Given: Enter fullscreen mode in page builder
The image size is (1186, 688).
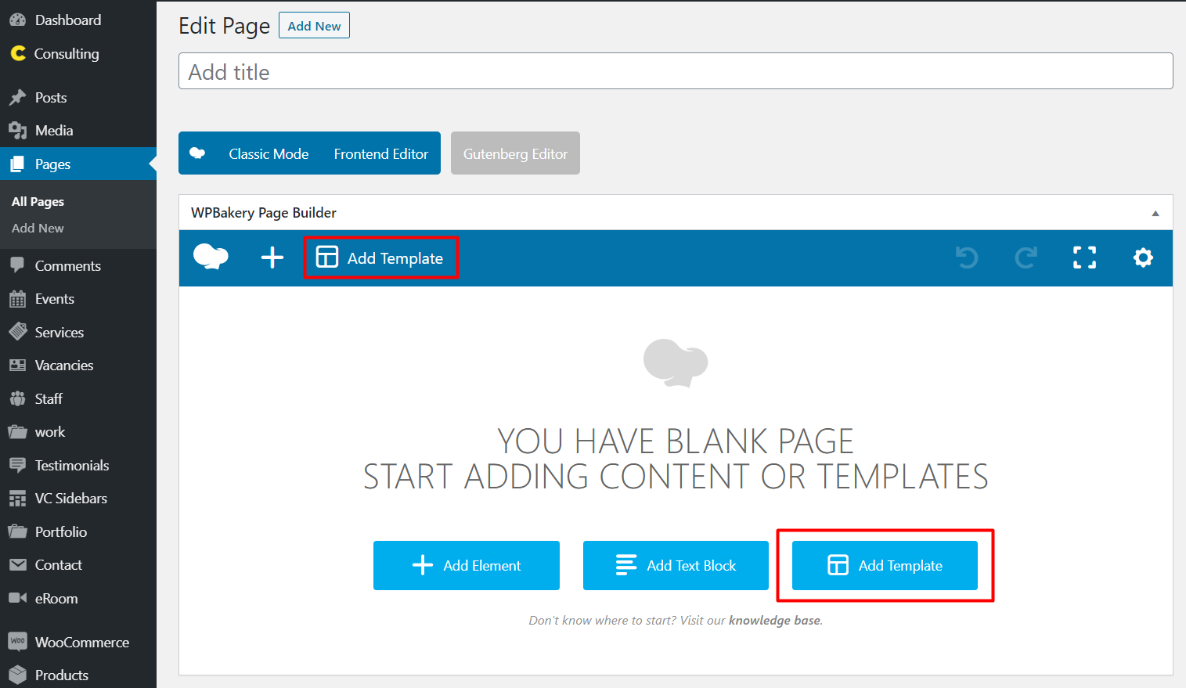Looking at the screenshot, I should point(1084,258).
